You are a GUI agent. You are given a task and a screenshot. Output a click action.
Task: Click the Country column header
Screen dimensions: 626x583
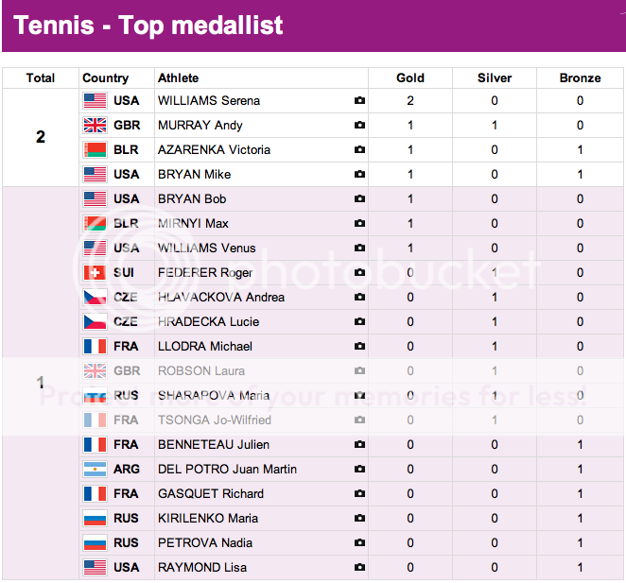105,78
